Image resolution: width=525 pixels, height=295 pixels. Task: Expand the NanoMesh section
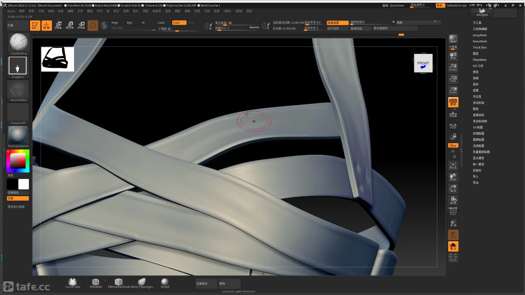480,41
